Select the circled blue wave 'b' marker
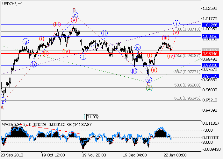This screenshot has width=223, height=159. click(33, 65)
